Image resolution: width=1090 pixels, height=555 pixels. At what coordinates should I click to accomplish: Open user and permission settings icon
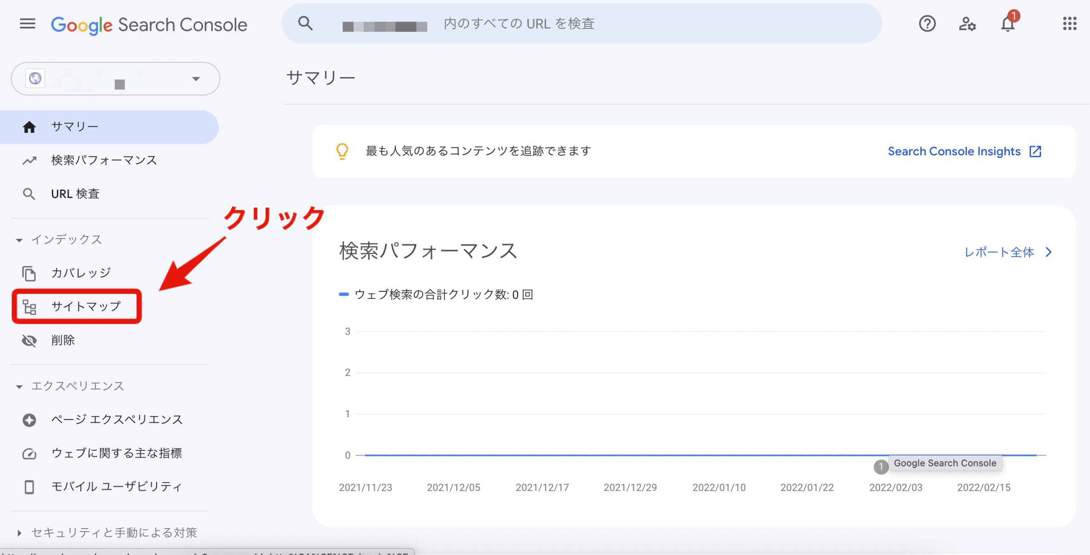[x=967, y=24]
